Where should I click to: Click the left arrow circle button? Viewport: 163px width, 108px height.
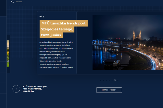[16, 89]
